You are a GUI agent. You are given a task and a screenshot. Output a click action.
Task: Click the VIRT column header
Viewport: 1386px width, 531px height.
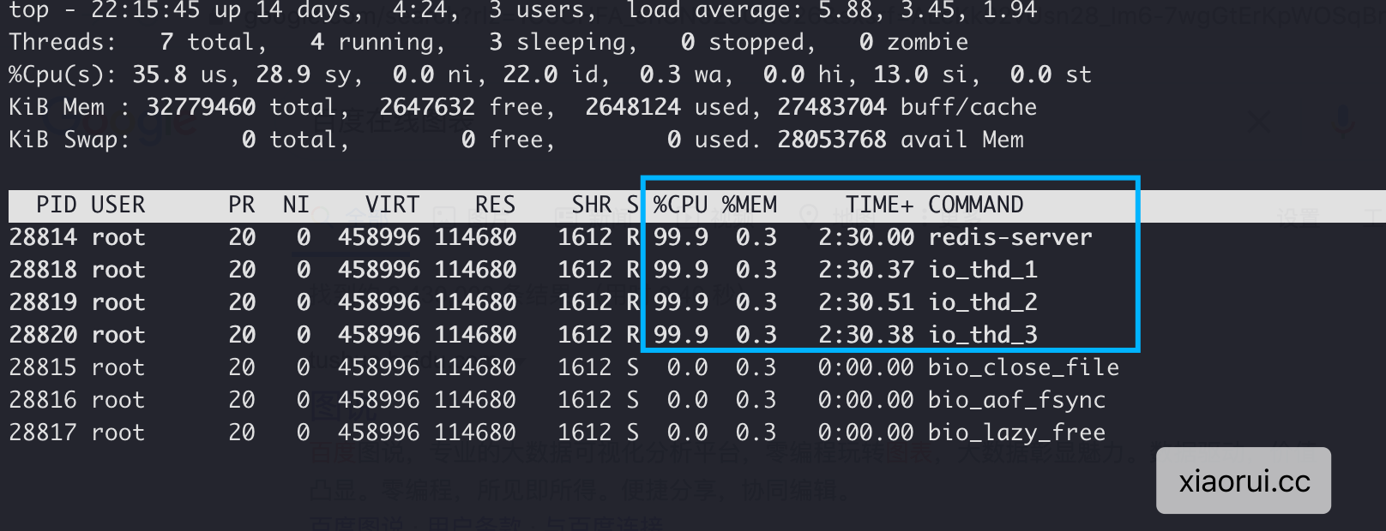pos(392,205)
